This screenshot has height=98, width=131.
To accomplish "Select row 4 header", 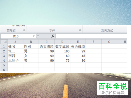I will 4,60.
